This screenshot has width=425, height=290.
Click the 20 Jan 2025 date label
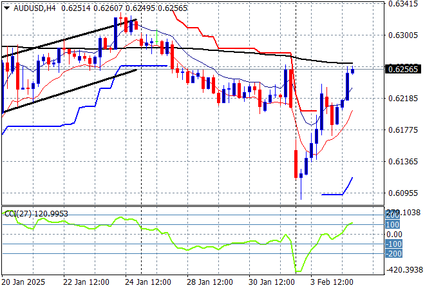23,282
